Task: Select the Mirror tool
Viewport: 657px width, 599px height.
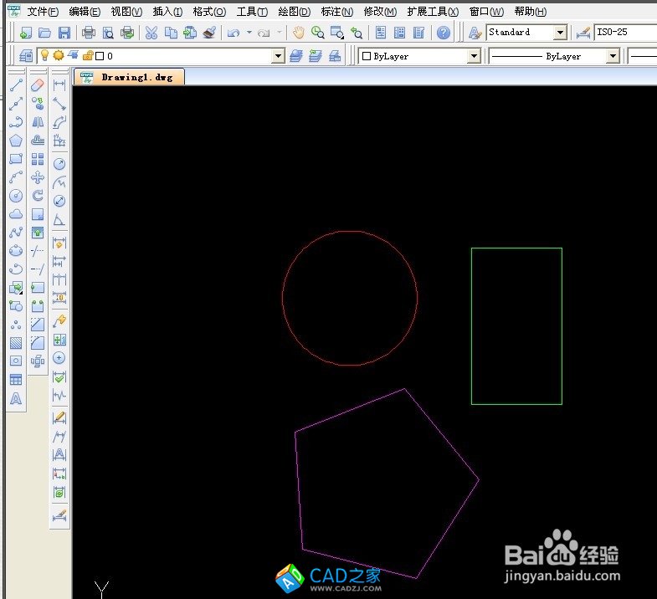Action: (x=38, y=122)
